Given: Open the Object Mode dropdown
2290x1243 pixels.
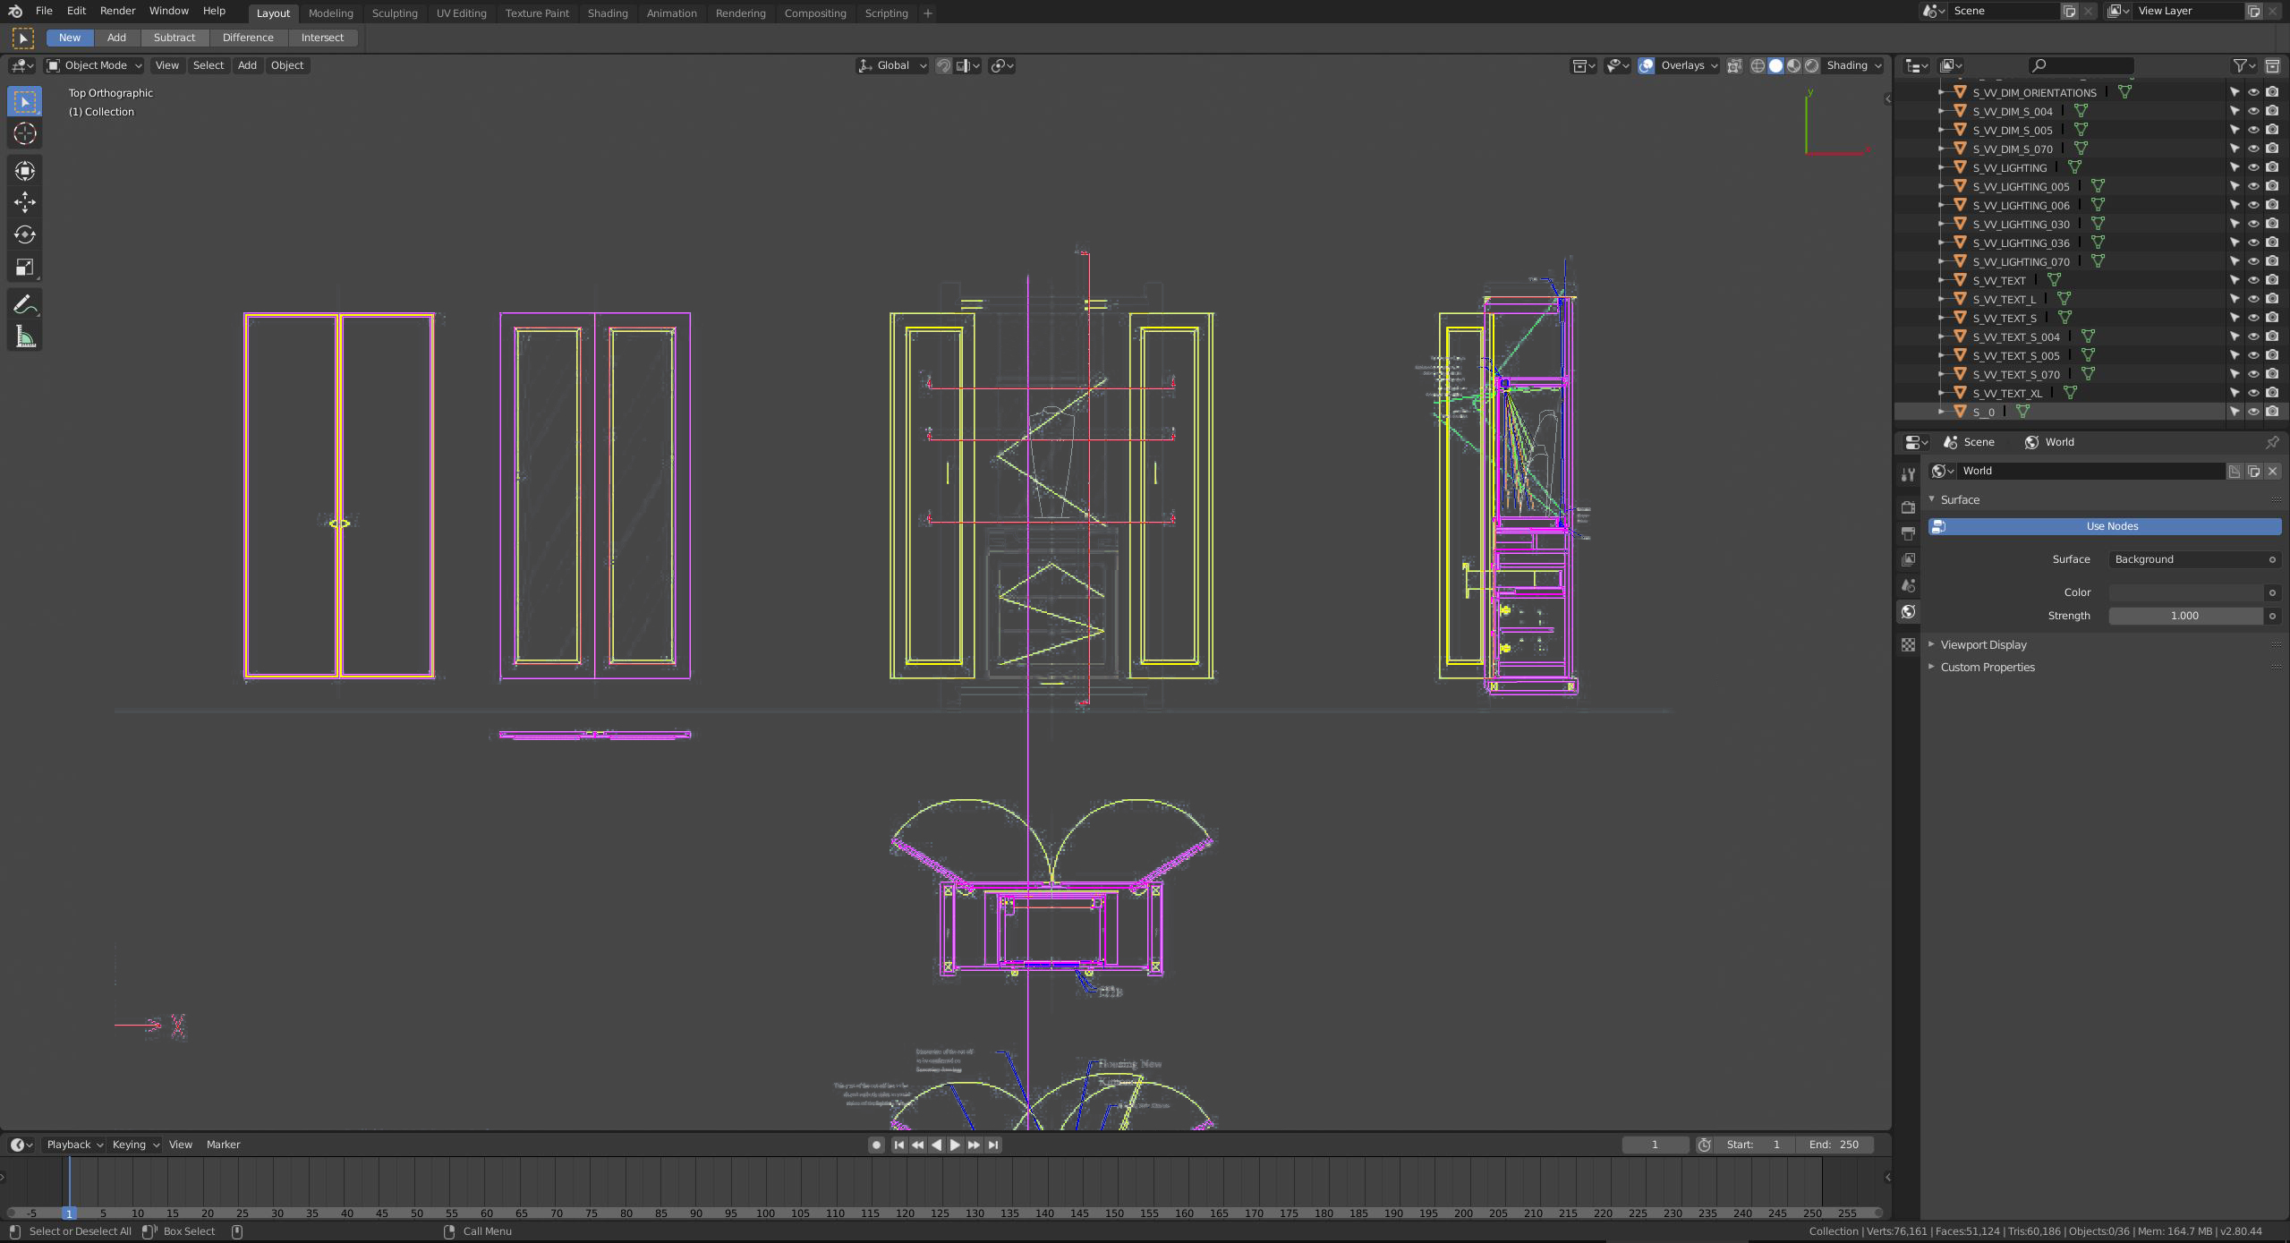Looking at the screenshot, I should [94, 65].
